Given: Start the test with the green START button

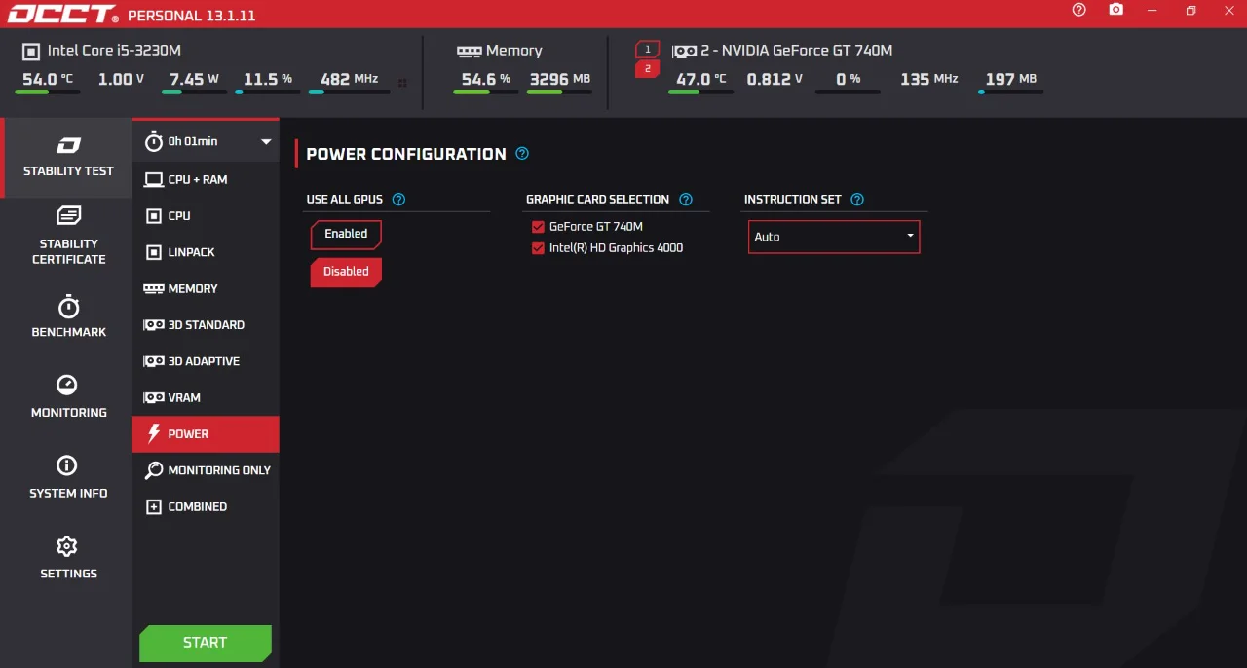Looking at the screenshot, I should pos(206,643).
